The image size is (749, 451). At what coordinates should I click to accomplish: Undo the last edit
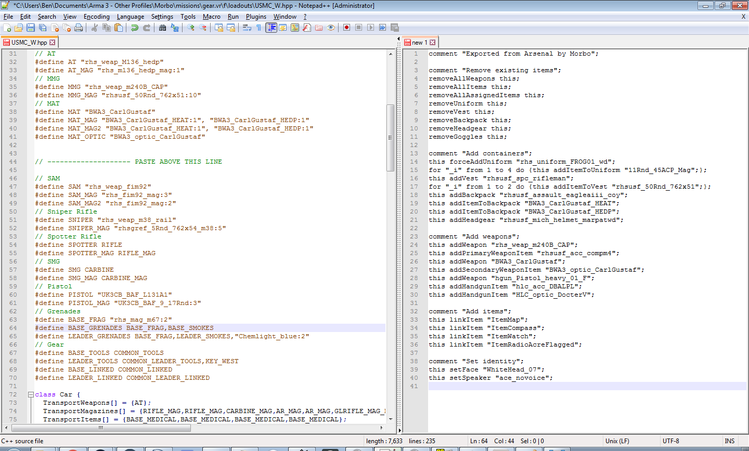pyautogui.click(x=134, y=28)
